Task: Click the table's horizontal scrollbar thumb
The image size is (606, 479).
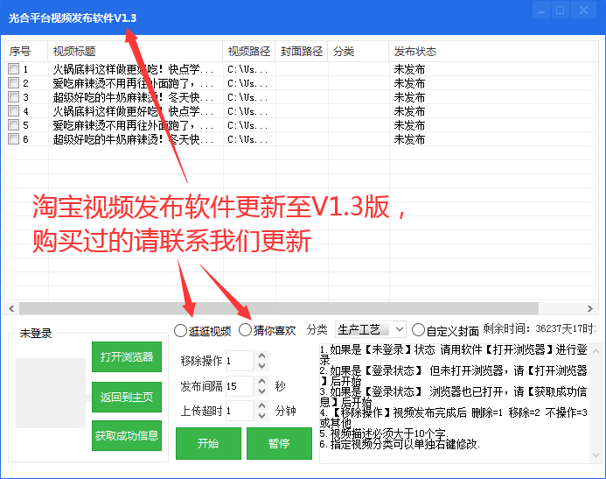Action: (279, 308)
